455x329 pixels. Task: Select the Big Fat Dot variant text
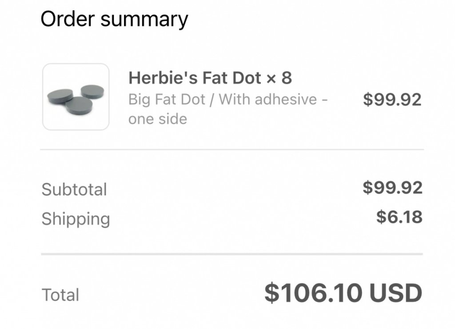pyautogui.click(x=167, y=99)
